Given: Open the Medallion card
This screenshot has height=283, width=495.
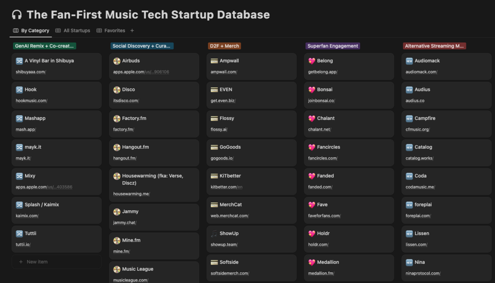Looking at the screenshot, I should 349,262.
